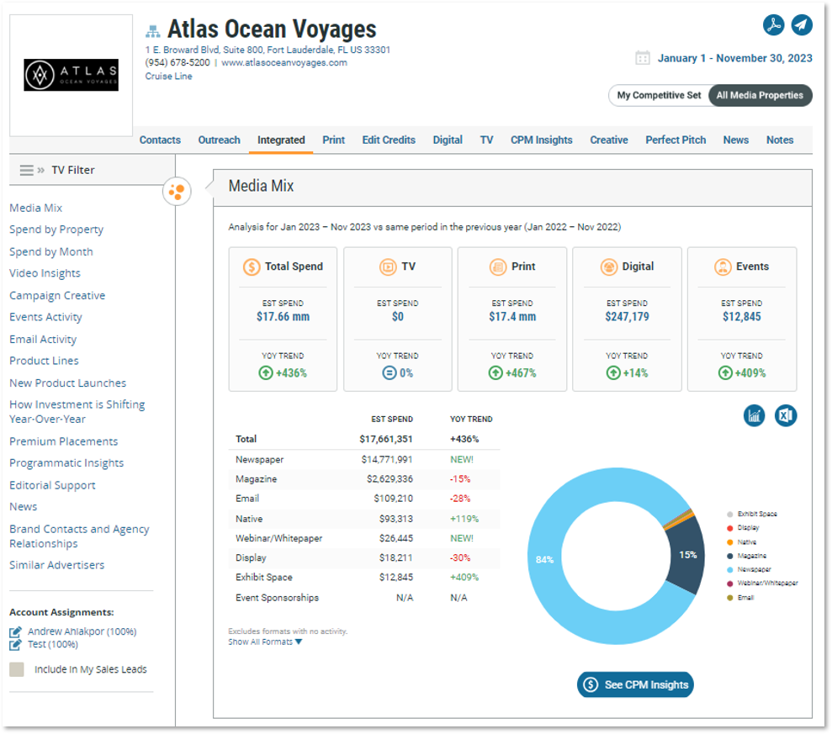Edit Test assignment icon
This screenshot has height=734, width=832.
(x=15, y=644)
